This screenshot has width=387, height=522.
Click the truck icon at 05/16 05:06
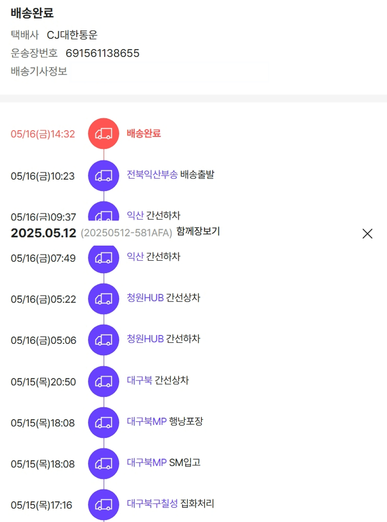tap(104, 340)
